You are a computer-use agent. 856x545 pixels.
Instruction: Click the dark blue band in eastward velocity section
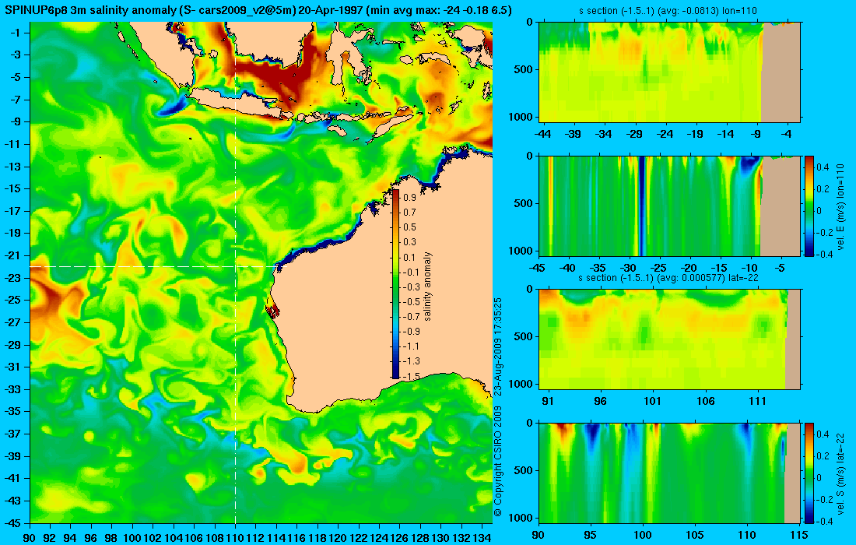(x=642, y=206)
